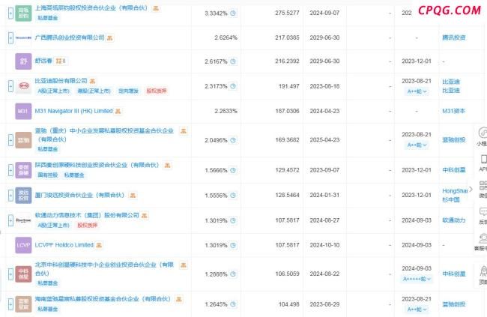The height and width of the screenshot is (317, 487).
Task: Click the 2.2633% shareholding value
Action: (226, 111)
